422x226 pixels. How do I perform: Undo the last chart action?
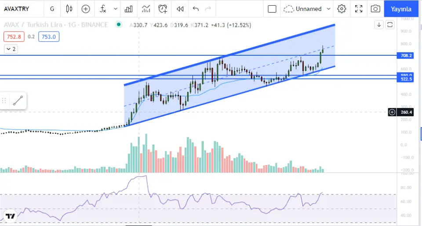tap(196, 9)
